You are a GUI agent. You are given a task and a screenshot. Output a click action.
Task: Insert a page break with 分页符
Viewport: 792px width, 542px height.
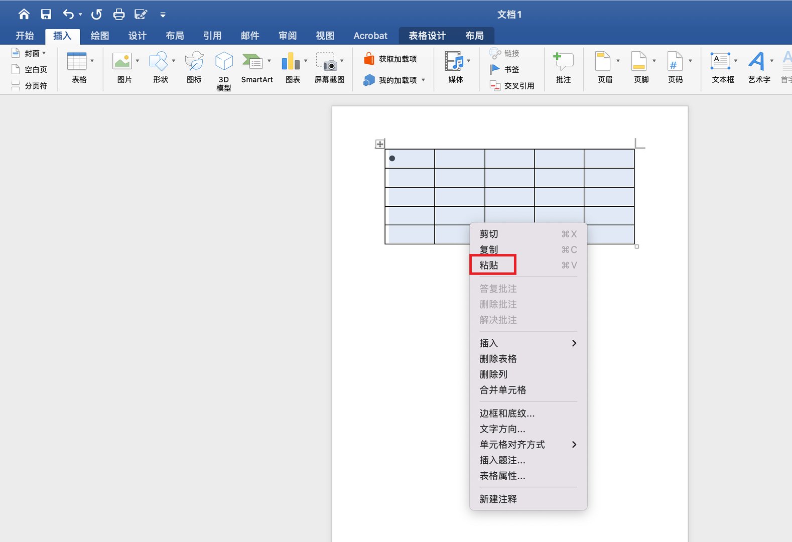tap(29, 86)
